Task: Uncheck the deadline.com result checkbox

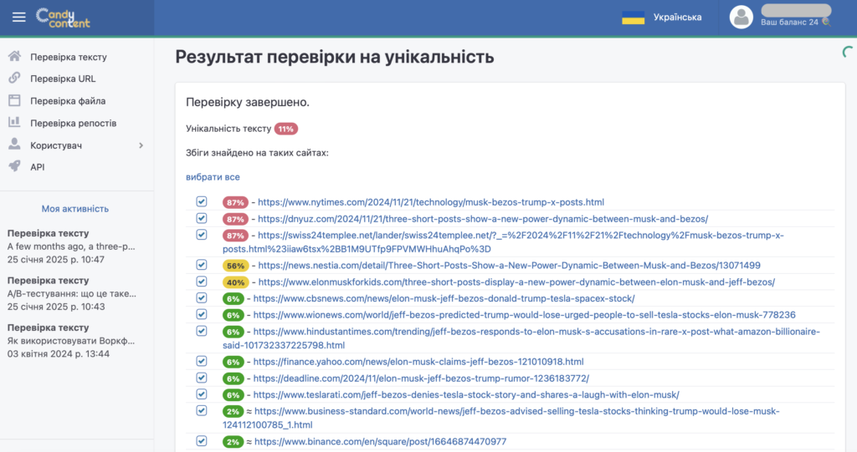Action: [x=202, y=377]
